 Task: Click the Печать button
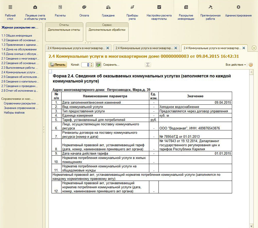(58, 65)
